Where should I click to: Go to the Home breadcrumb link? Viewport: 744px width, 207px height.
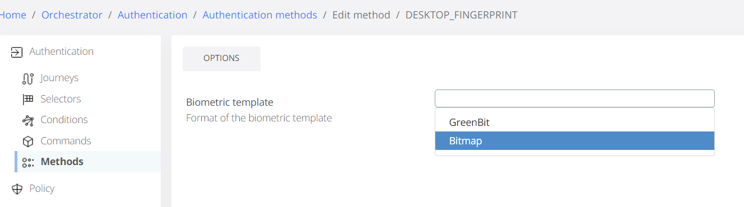[12, 15]
